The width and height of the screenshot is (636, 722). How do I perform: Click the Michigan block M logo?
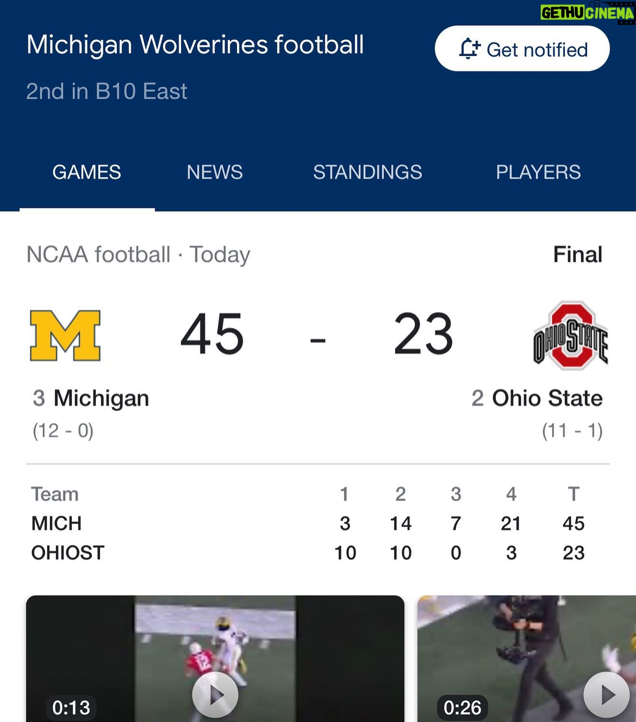[x=65, y=335]
